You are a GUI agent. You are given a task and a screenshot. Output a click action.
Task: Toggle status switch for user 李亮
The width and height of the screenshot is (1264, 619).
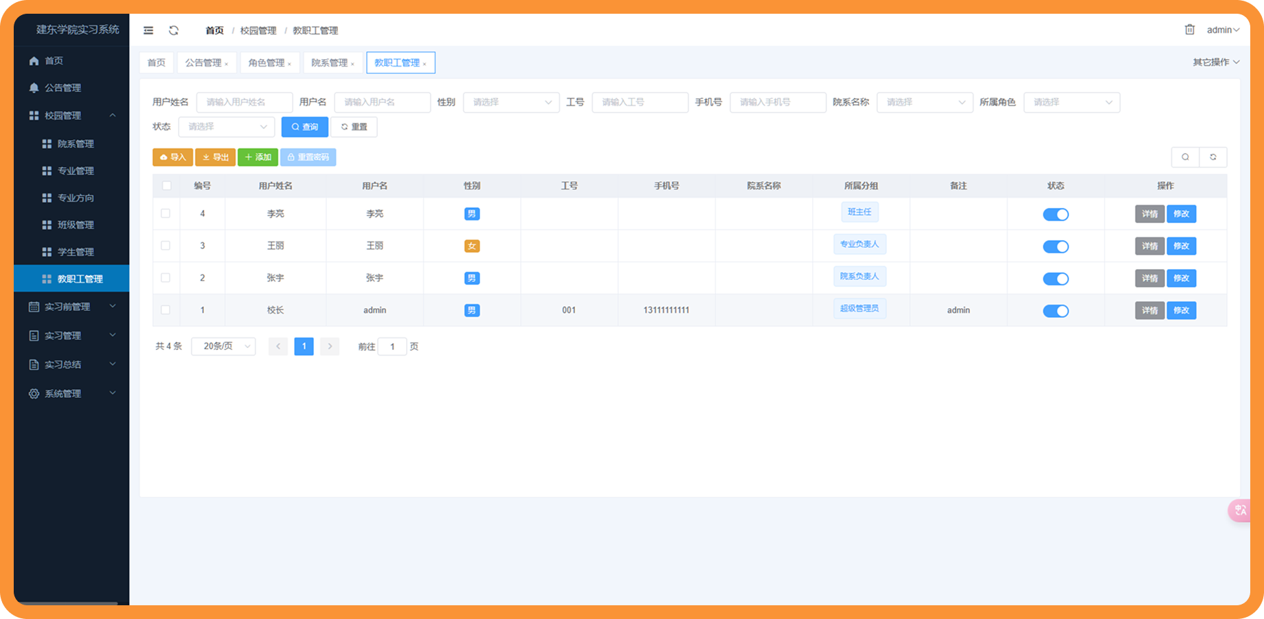pos(1055,214)
